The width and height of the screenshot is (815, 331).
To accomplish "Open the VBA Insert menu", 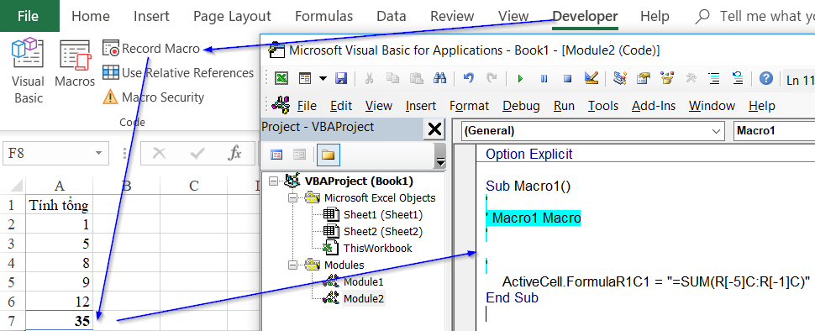I will click(x=420, y=106).
